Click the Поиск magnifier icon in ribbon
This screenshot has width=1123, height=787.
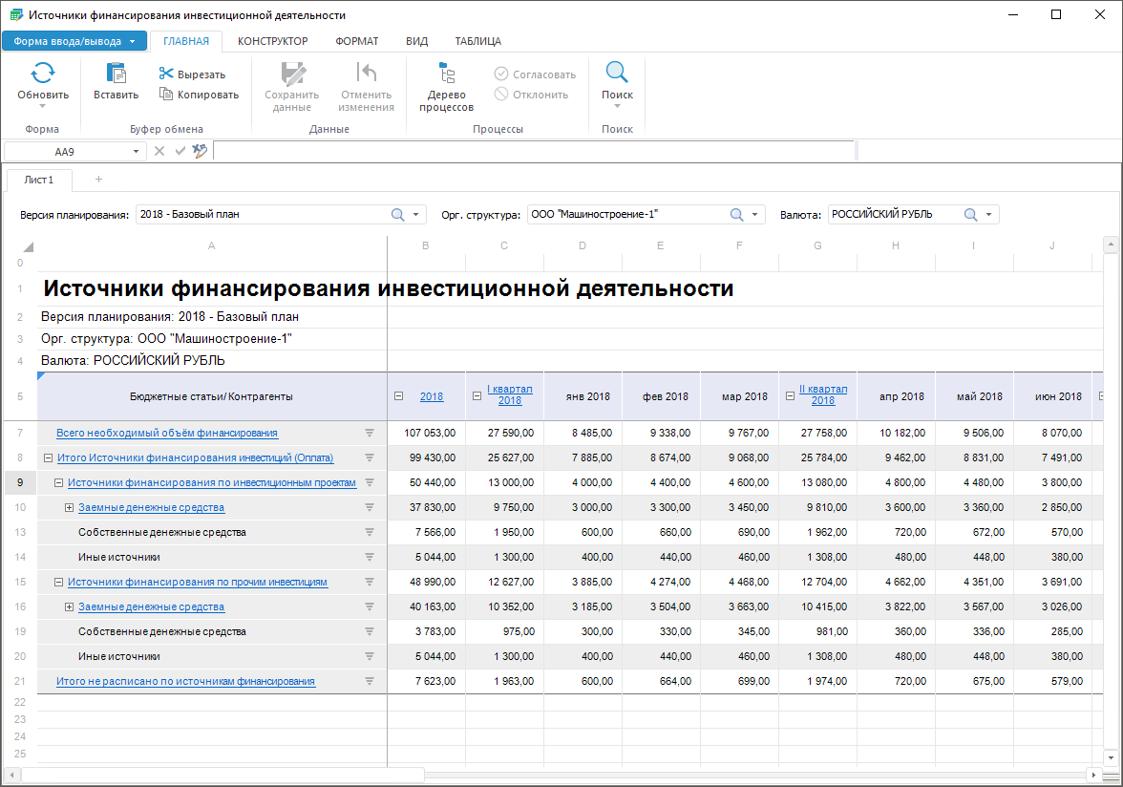(x=617, y=74)
